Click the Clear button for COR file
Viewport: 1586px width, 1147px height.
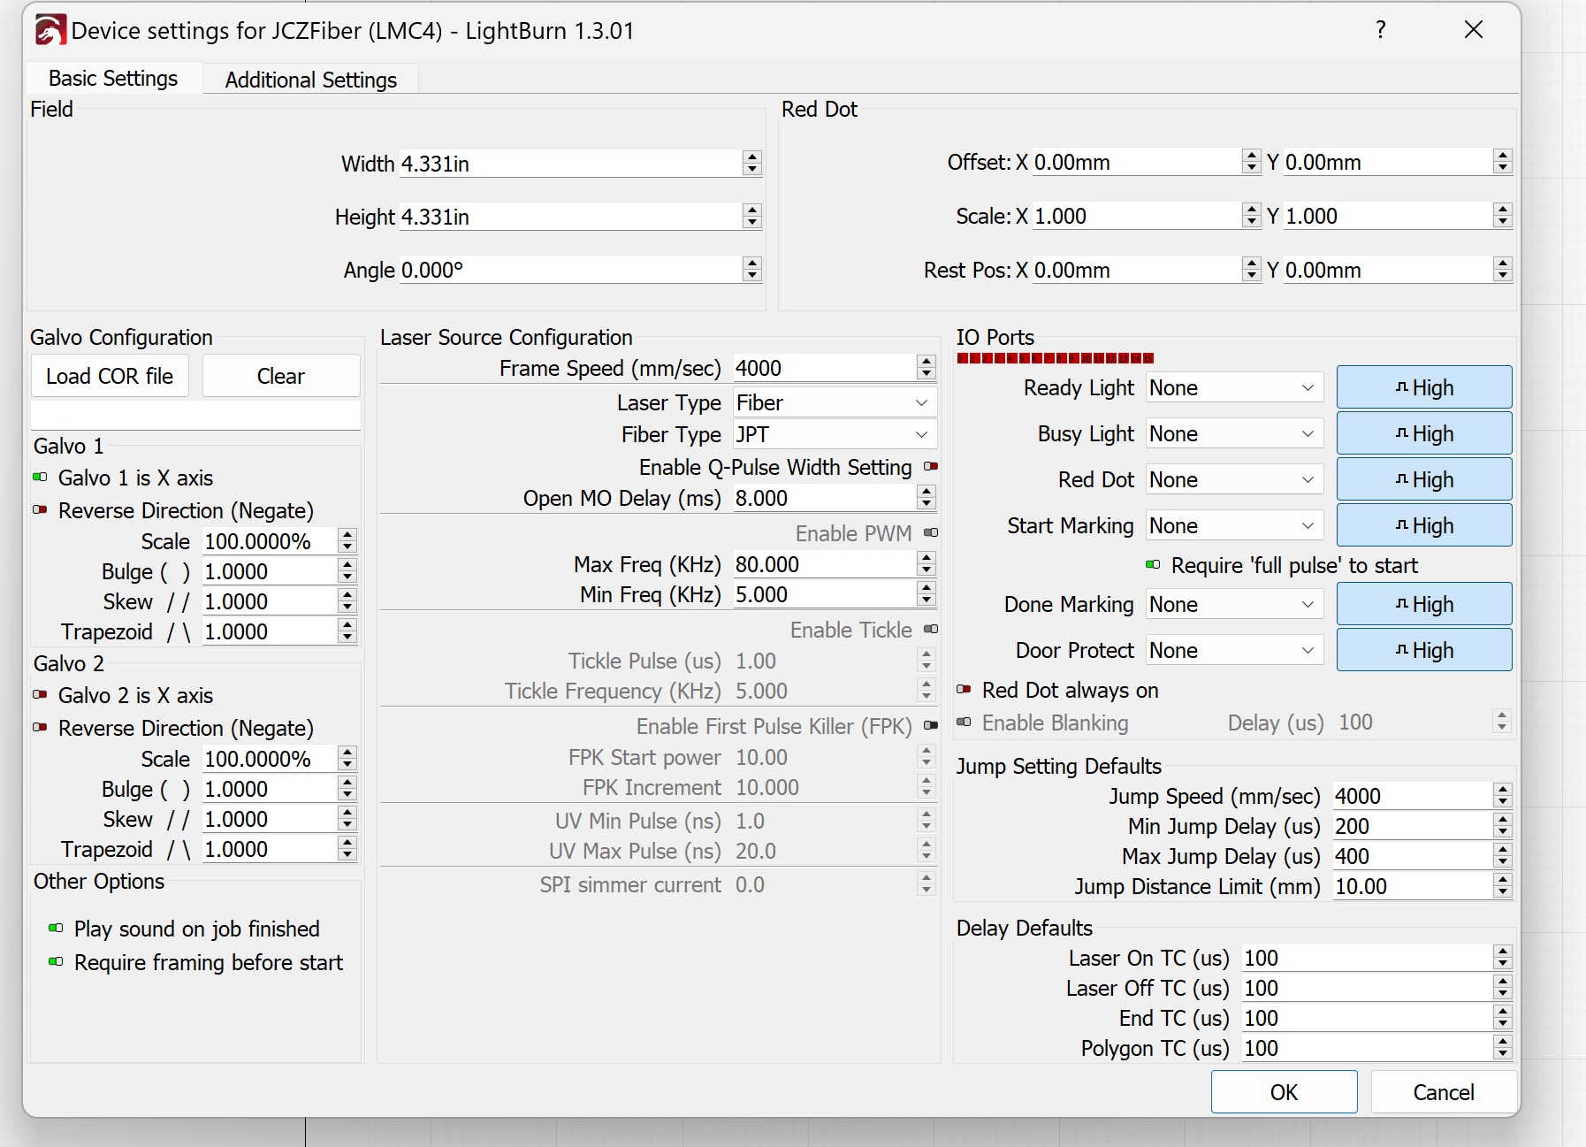coord(281,376)
